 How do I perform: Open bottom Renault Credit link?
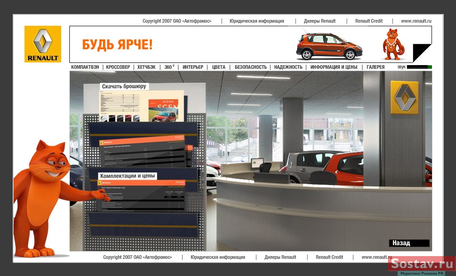[330, 257]
